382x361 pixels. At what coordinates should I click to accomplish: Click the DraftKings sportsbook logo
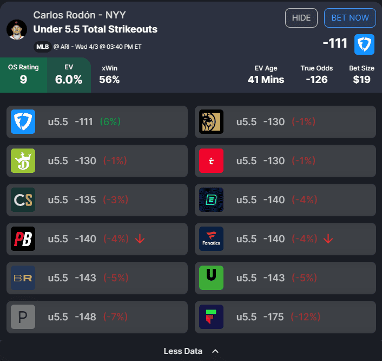click(x=23, y=161)
